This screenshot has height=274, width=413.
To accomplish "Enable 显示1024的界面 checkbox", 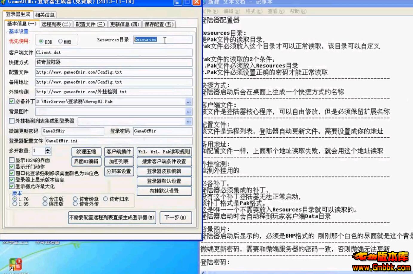I will pos(12,160).
